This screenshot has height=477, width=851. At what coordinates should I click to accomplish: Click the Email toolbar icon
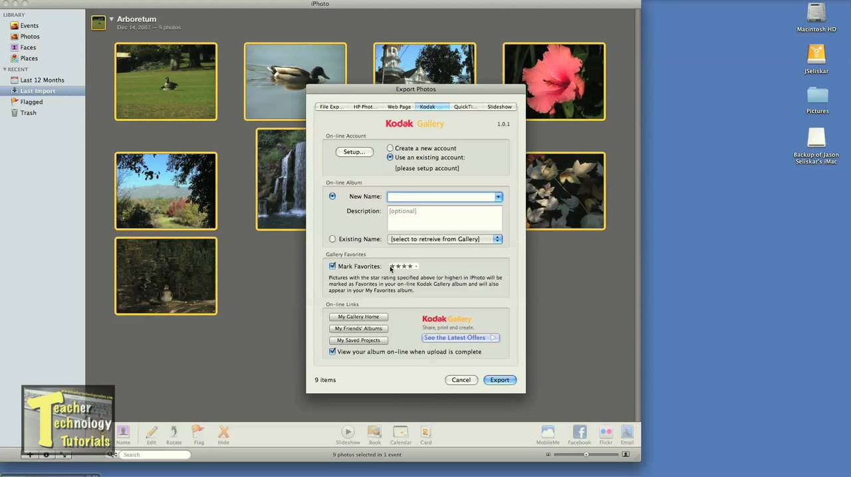[x=627, y=435]
